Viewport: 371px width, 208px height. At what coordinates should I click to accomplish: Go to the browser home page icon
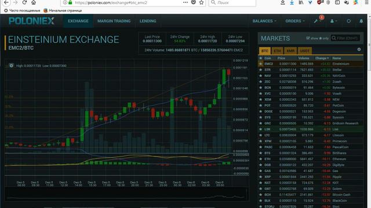[x=34, y=2]
